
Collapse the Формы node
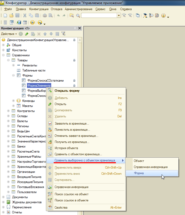pyautogui.click(x=13, y=75)
